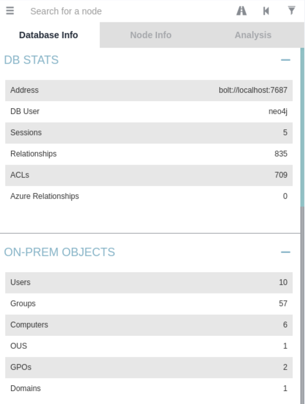Click the ACLs stat row
The width and height of the screenshot is (305, 404).
[x=149, y=175]
